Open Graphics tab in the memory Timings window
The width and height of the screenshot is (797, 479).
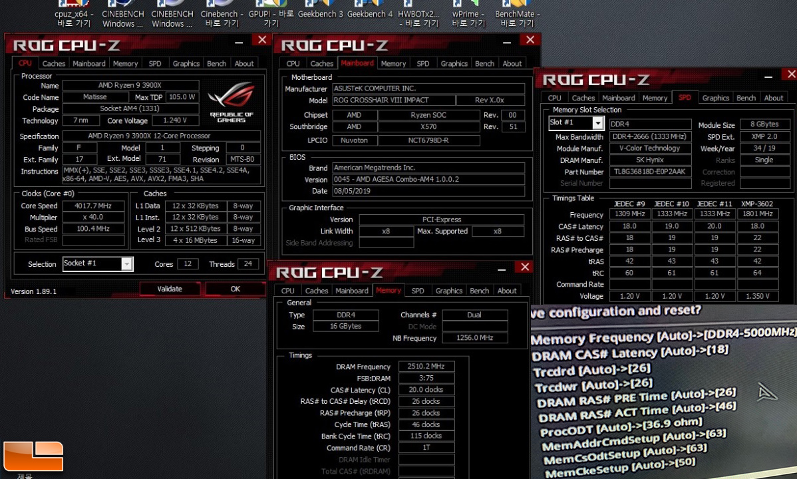(449, 291)
